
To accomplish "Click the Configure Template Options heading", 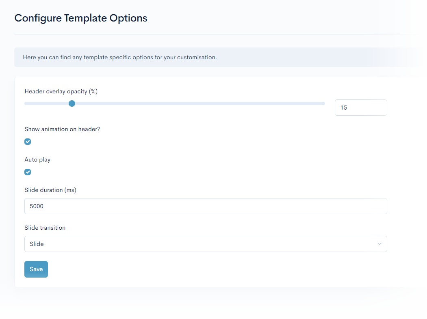I will pyautogui.click(x=81, y=18).
